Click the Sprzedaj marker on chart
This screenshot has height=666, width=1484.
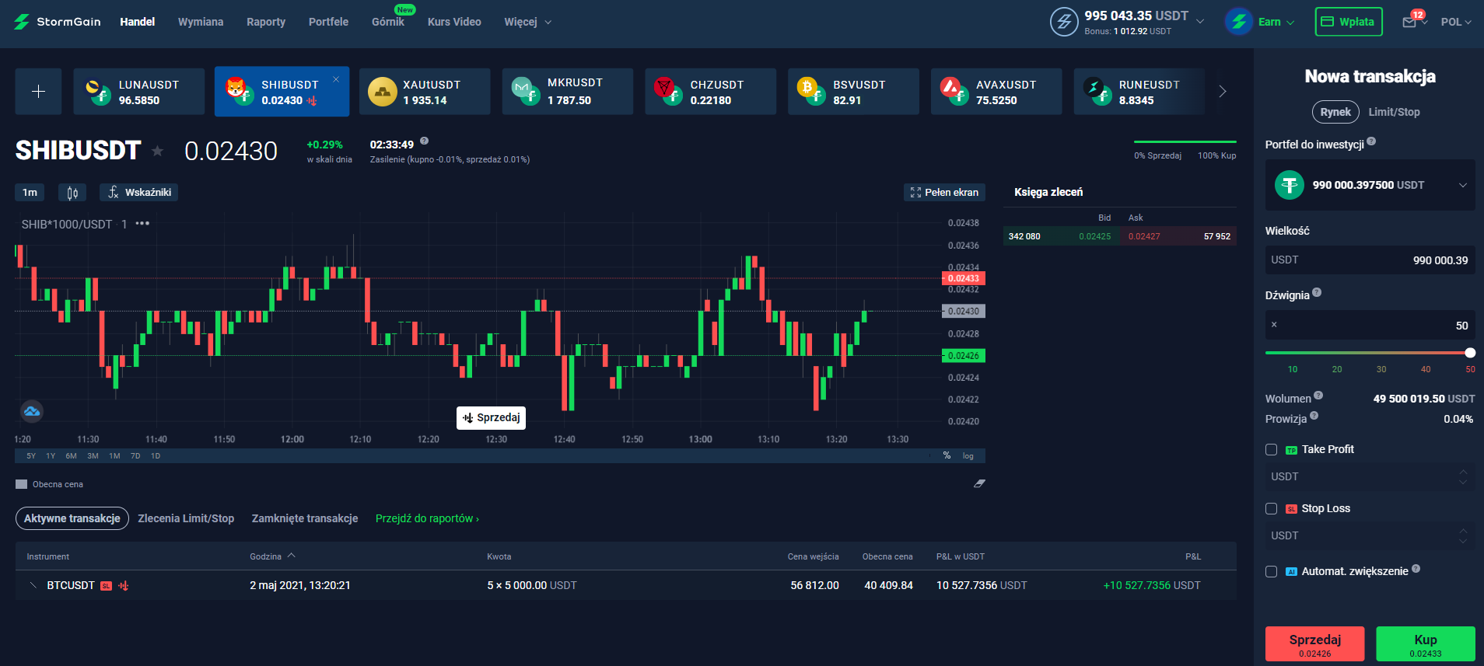[491, 418]
